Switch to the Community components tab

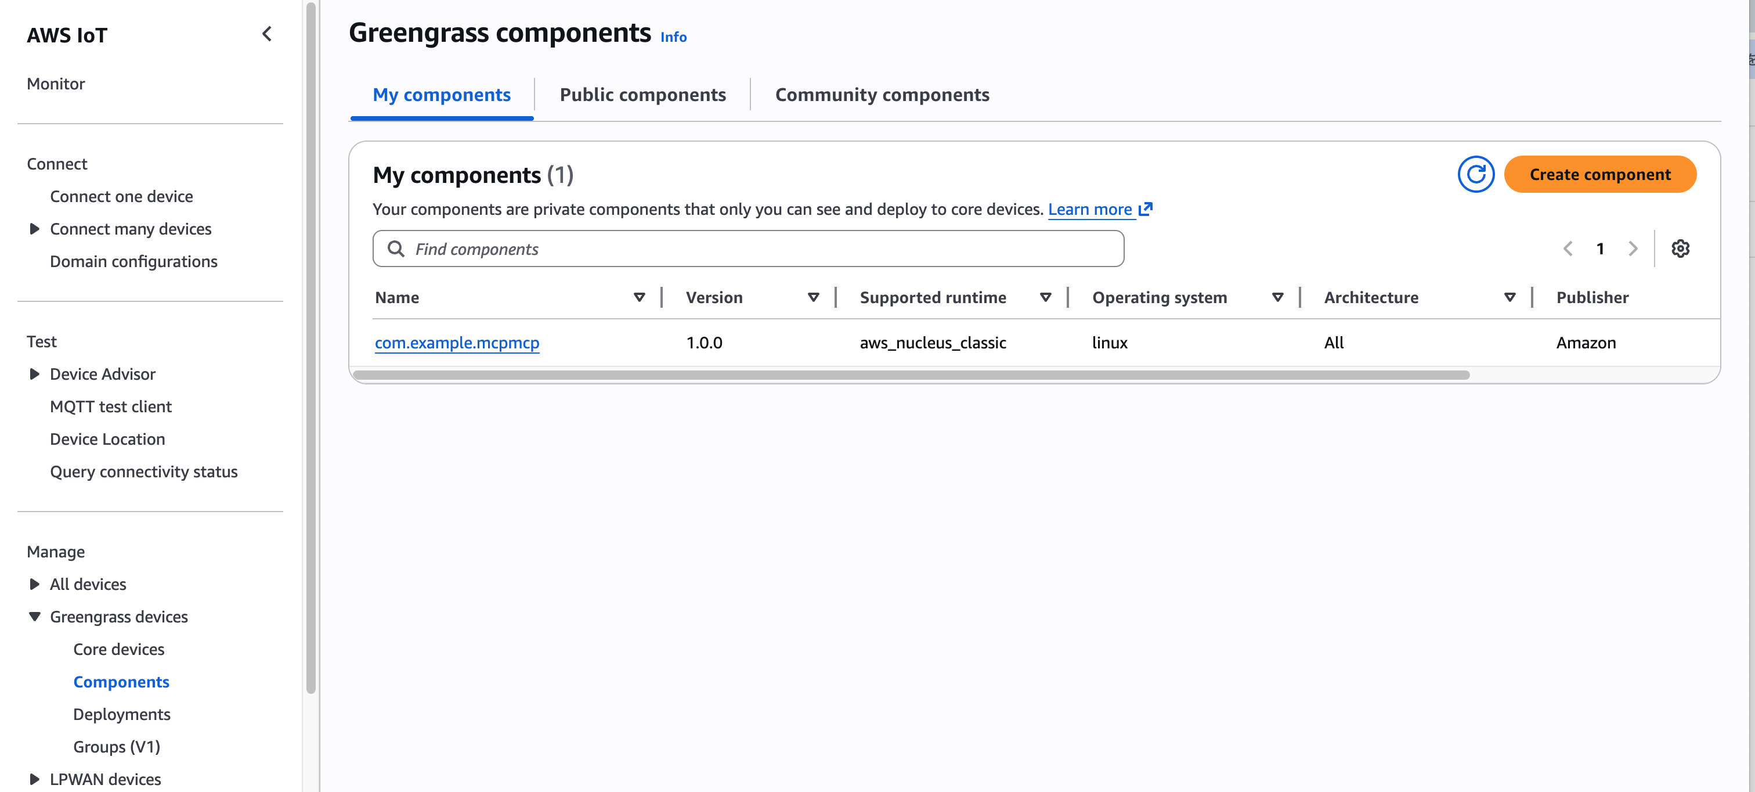click(882, 94)
